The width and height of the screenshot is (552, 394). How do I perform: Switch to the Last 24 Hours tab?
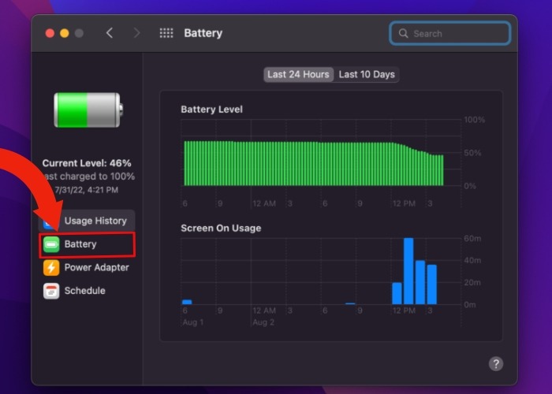[x=298, y=75]
